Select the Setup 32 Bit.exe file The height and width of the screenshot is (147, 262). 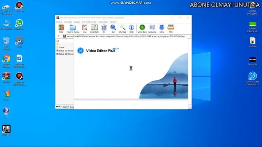point(65,51)
